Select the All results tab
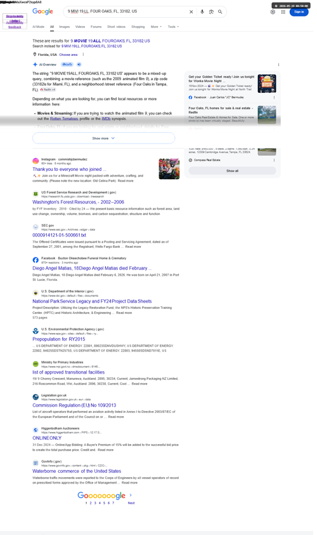 [x=52, y=27]
